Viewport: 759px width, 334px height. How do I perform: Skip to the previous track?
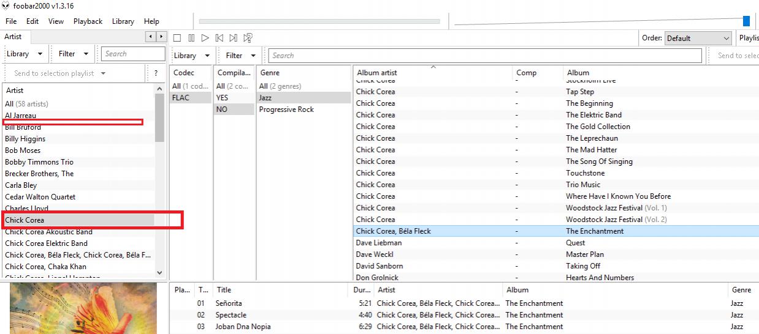(x=219, y=38)
